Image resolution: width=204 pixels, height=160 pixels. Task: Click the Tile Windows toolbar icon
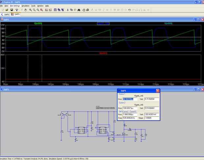point(55,10)
